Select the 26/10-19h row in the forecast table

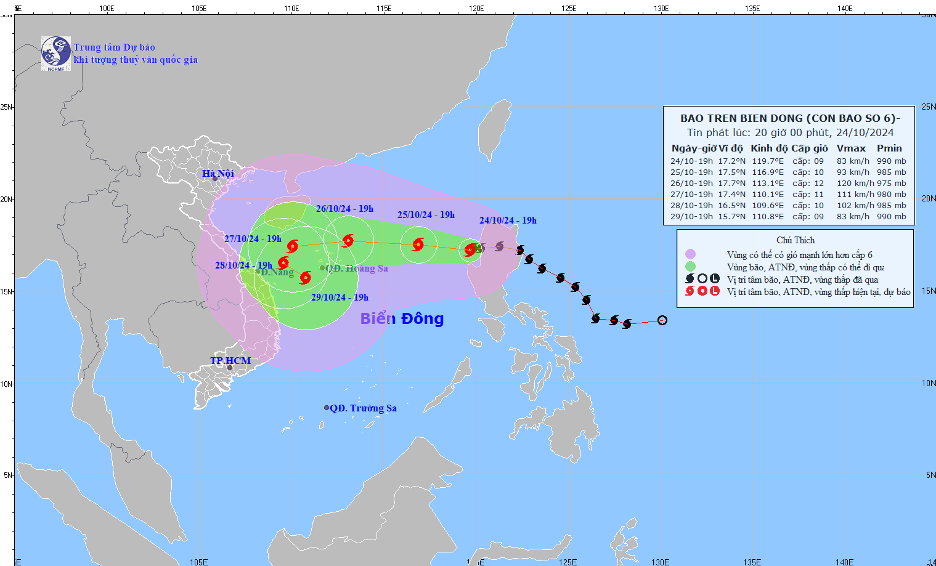pos(788,184)
